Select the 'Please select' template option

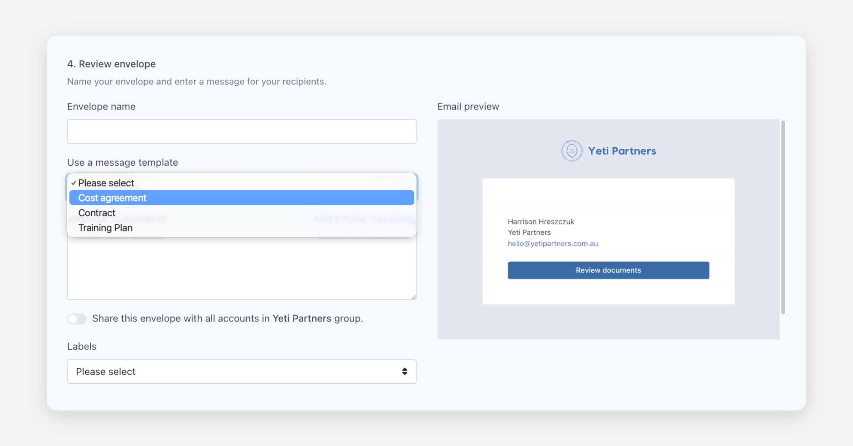106,183
